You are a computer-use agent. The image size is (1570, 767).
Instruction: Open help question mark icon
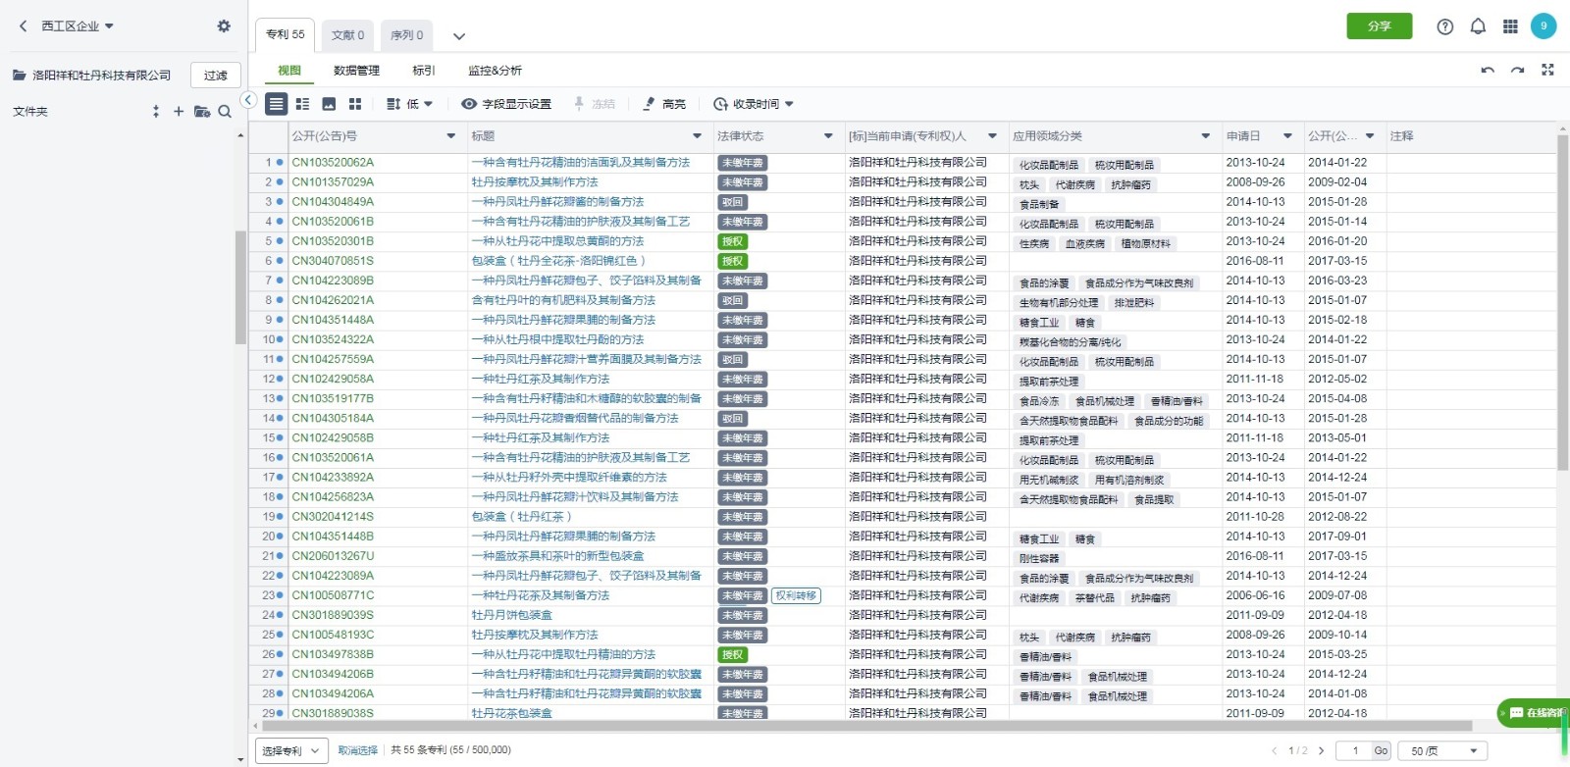pos(1444,26)
